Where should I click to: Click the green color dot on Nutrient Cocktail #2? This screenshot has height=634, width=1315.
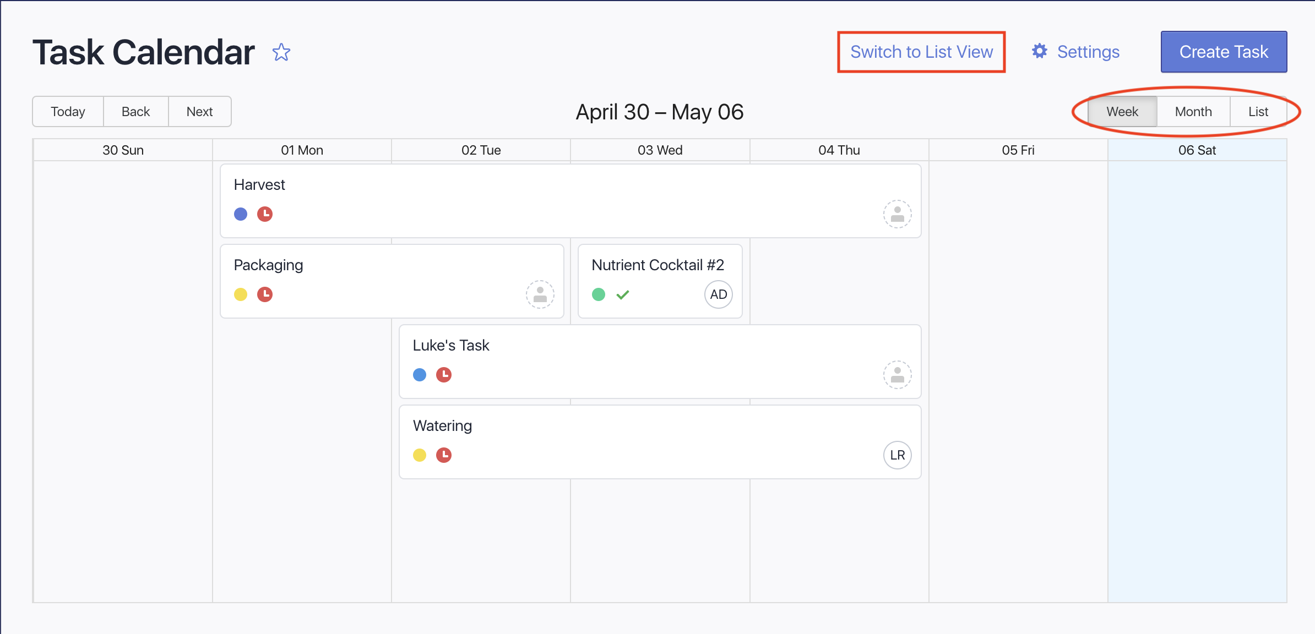coord(599,294)
